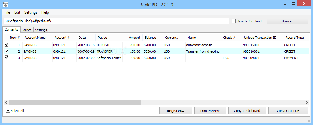Click the balance 5350.00 cell
This screenshot has height=125, width=313.
[x=153, y=51]
